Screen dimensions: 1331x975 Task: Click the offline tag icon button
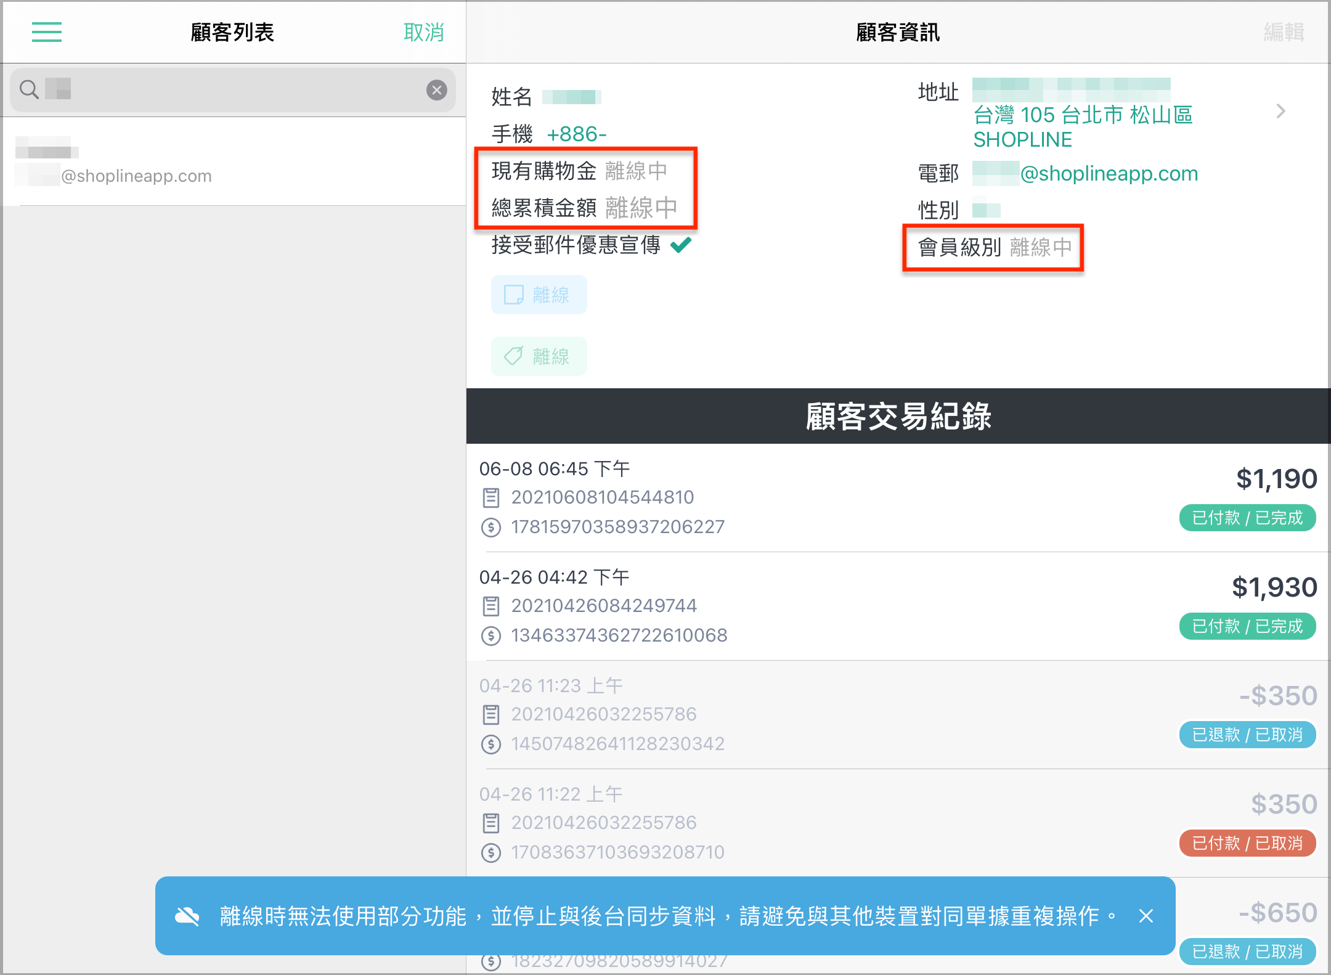pyautogui.click(x=539, y=356)
